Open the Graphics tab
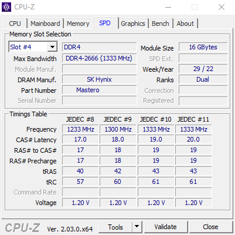The height and width of the screenshot is (235, 235). click(x=133, y=23)
